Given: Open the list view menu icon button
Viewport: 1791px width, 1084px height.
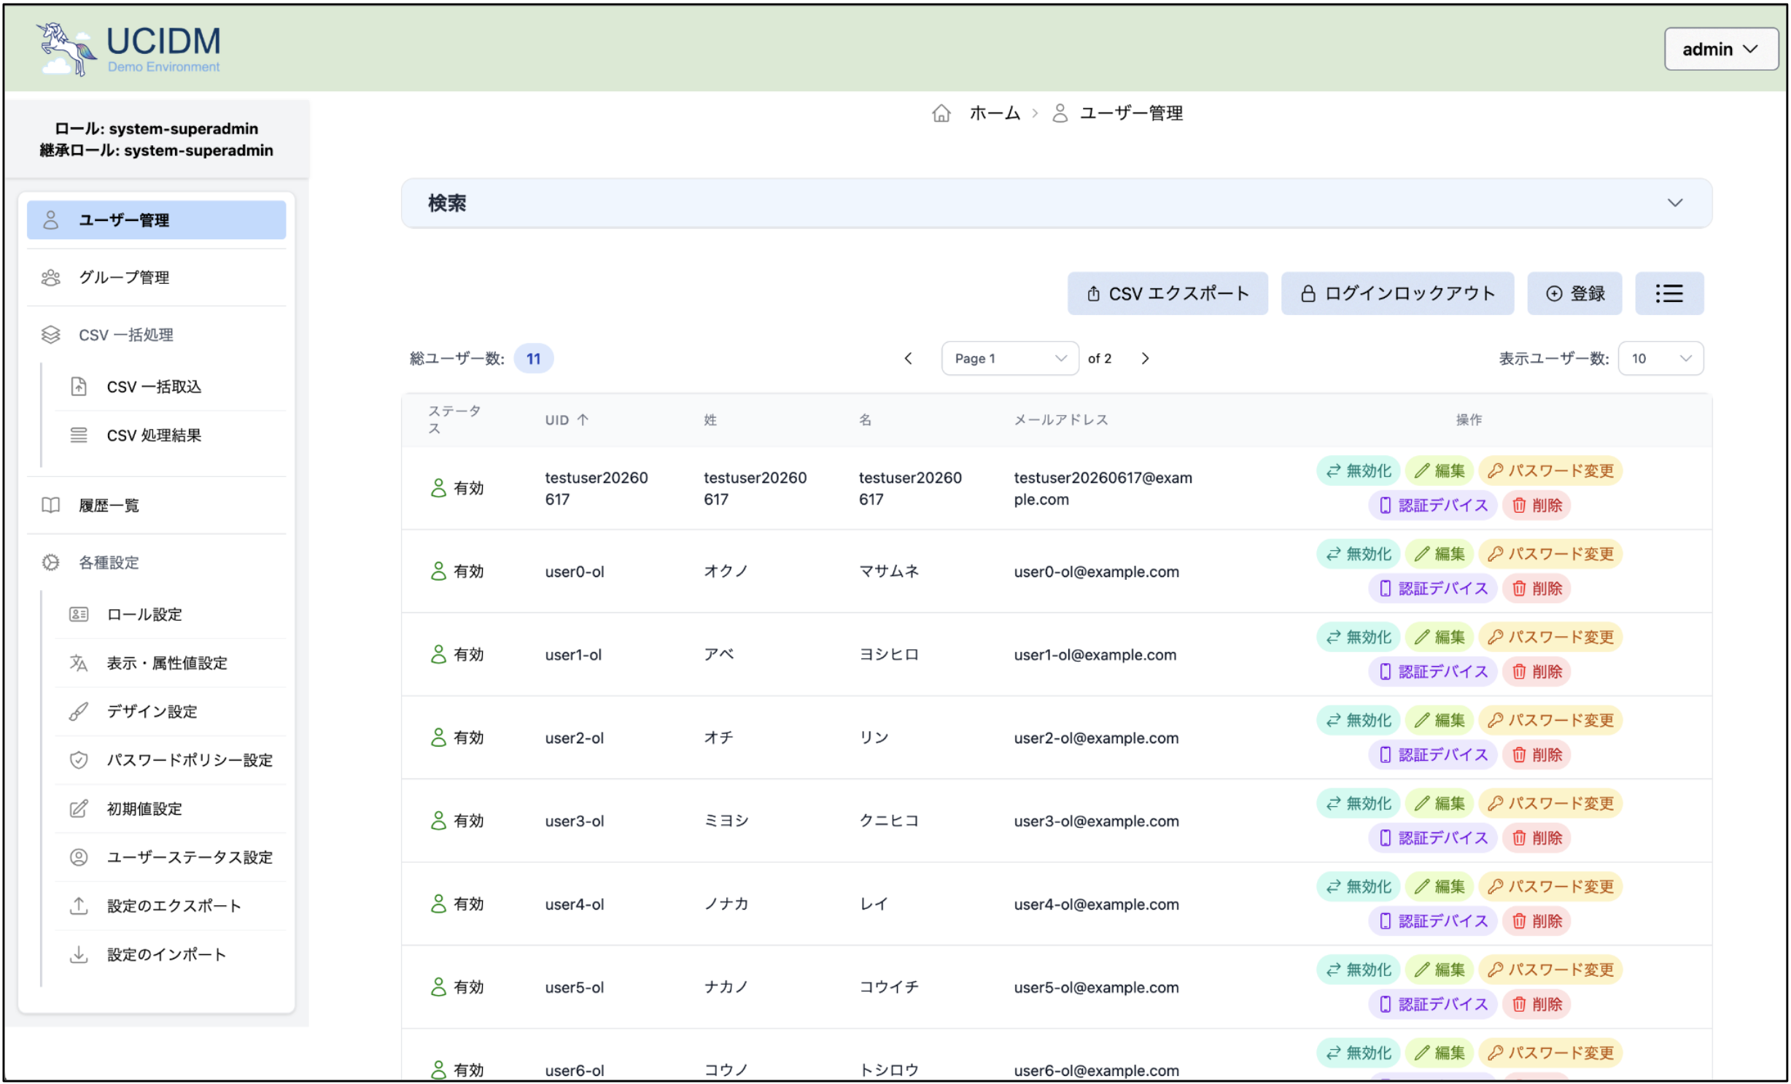Looking at the screenshot, I should pyautogui.click(x=1668, y=293).
